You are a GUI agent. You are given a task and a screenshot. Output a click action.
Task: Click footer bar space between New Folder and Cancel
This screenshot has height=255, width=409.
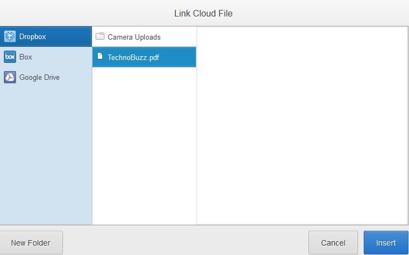click(186, 243)
